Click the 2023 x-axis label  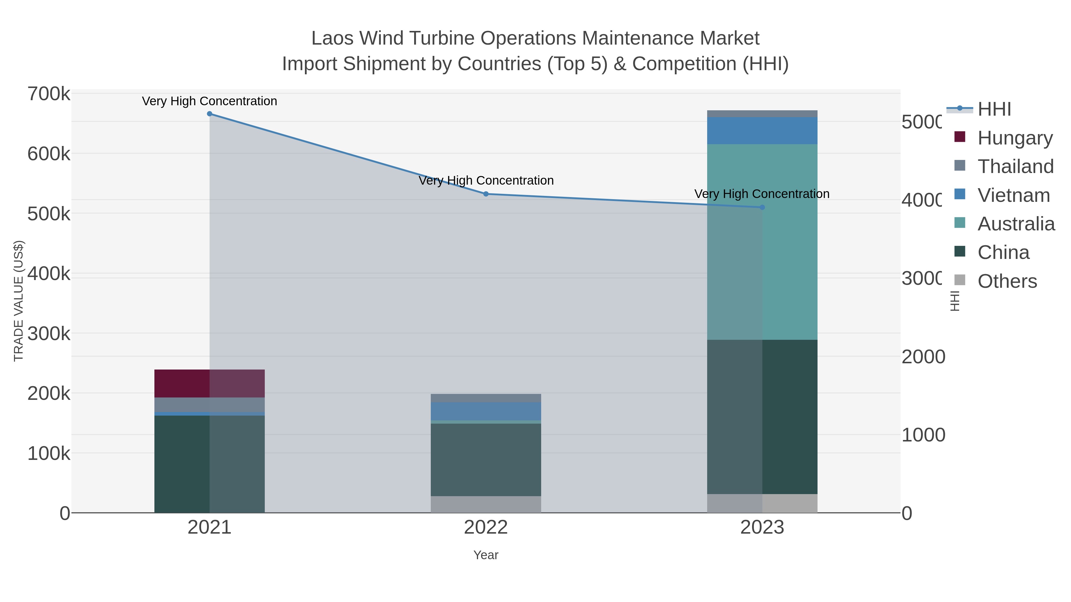762,528
